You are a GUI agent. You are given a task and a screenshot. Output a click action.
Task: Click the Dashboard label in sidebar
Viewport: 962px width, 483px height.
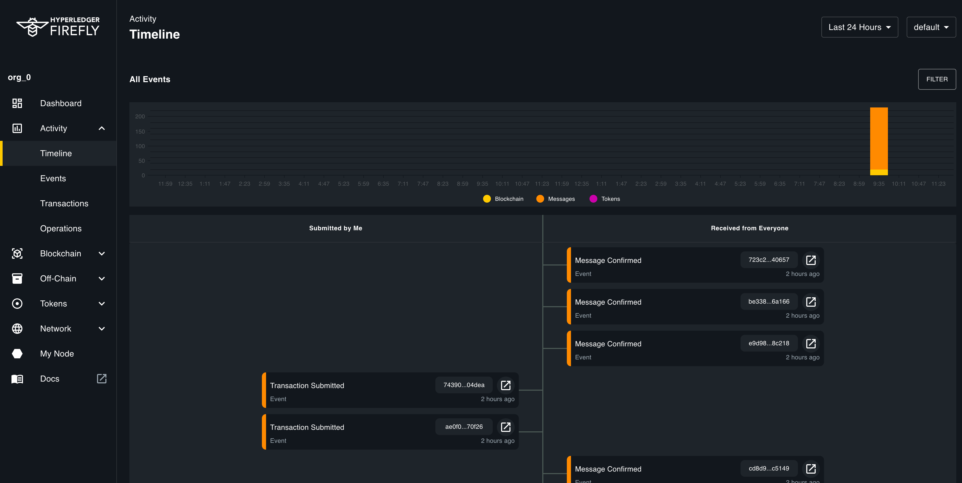(x=61, y=103)
